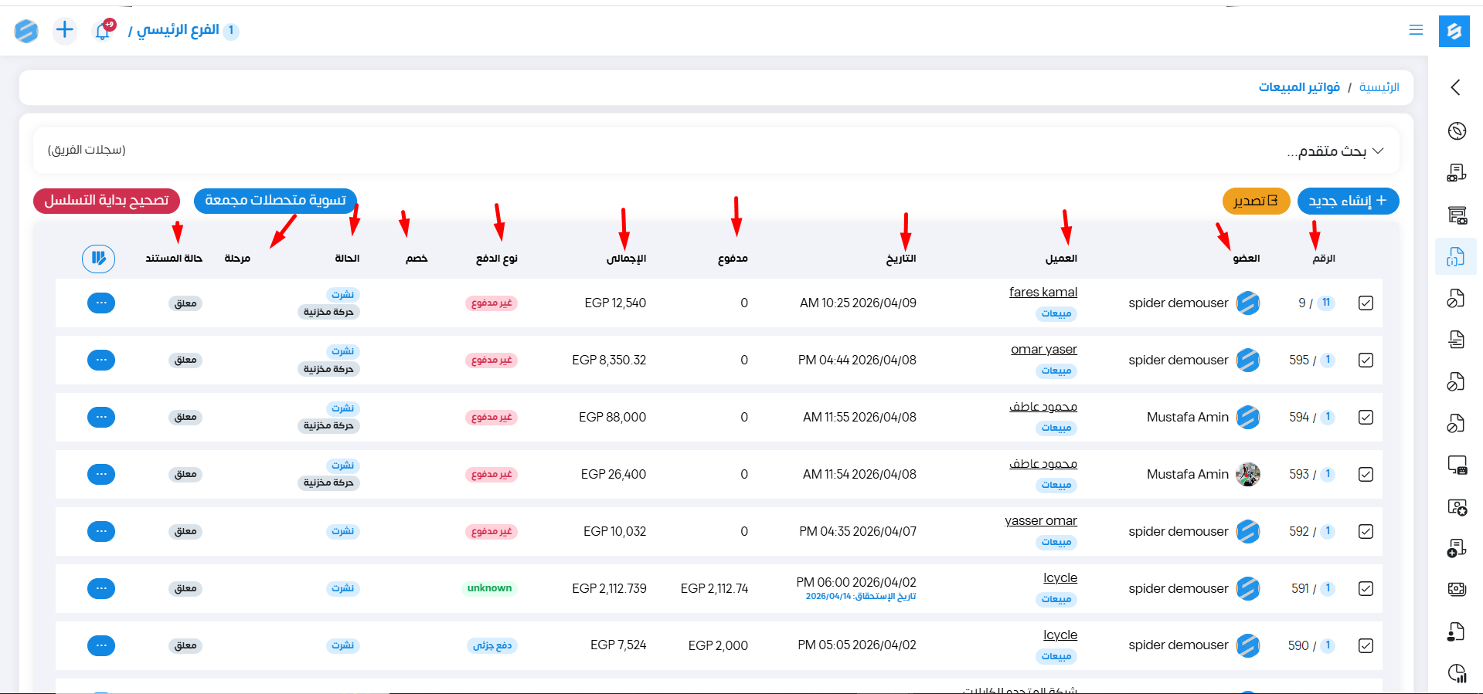Click the تسوية متحصلات مجمعة button
1483x694 pixels.
point(275,201)
